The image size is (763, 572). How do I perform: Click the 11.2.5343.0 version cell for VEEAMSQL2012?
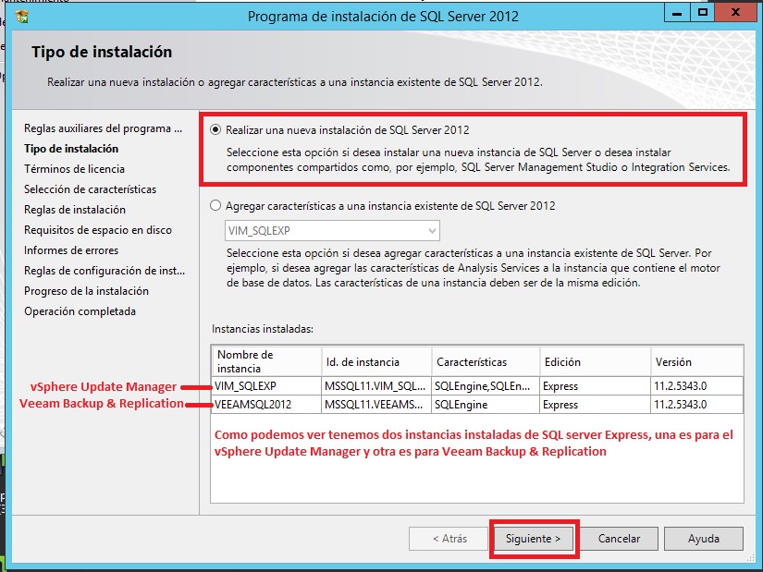(x=696, y=404)
